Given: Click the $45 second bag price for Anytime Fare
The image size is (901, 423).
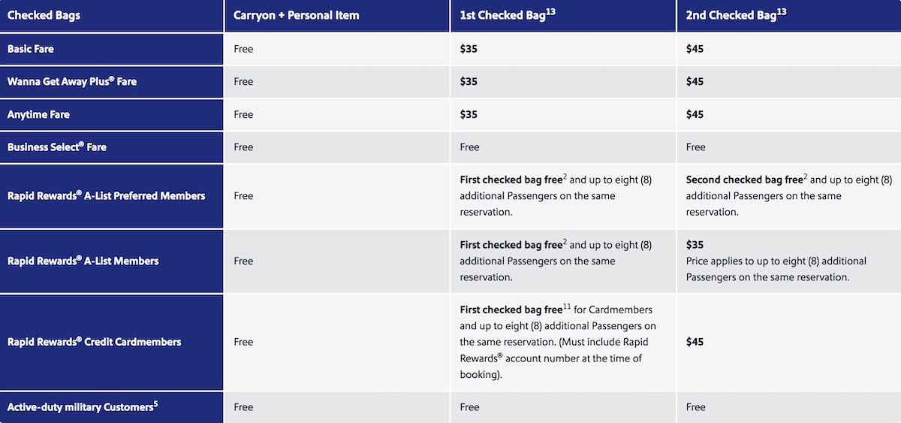Looking at the screenshot, I should 695,114.
